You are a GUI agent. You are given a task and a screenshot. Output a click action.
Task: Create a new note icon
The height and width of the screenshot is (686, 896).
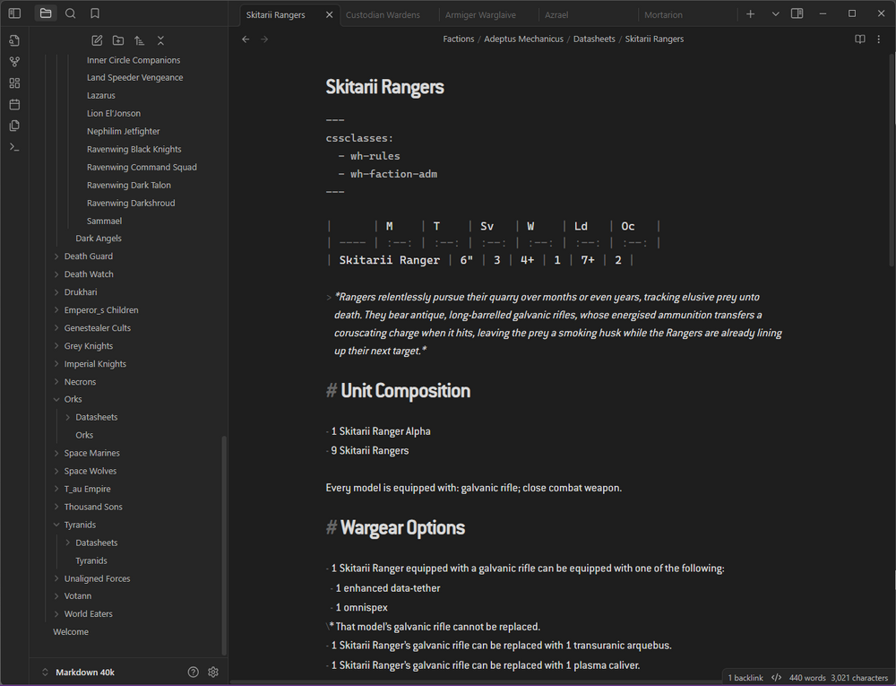coord(97,40)
